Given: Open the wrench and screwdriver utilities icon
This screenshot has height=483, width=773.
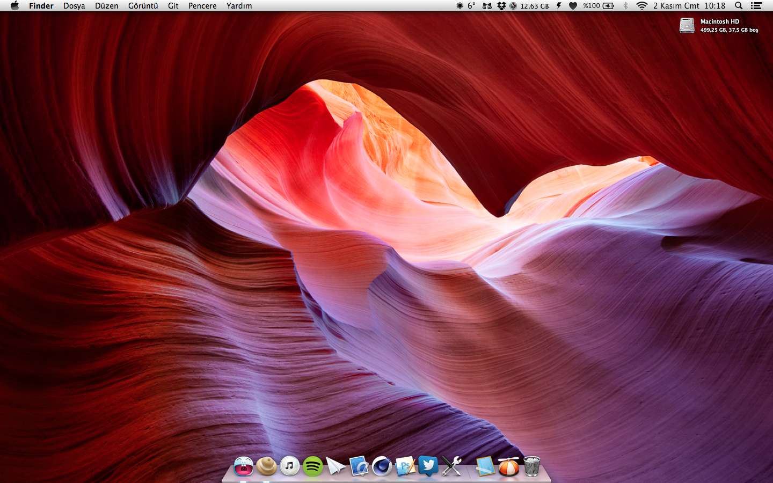Looking at the screenshot, I should (x=451, y=466).
